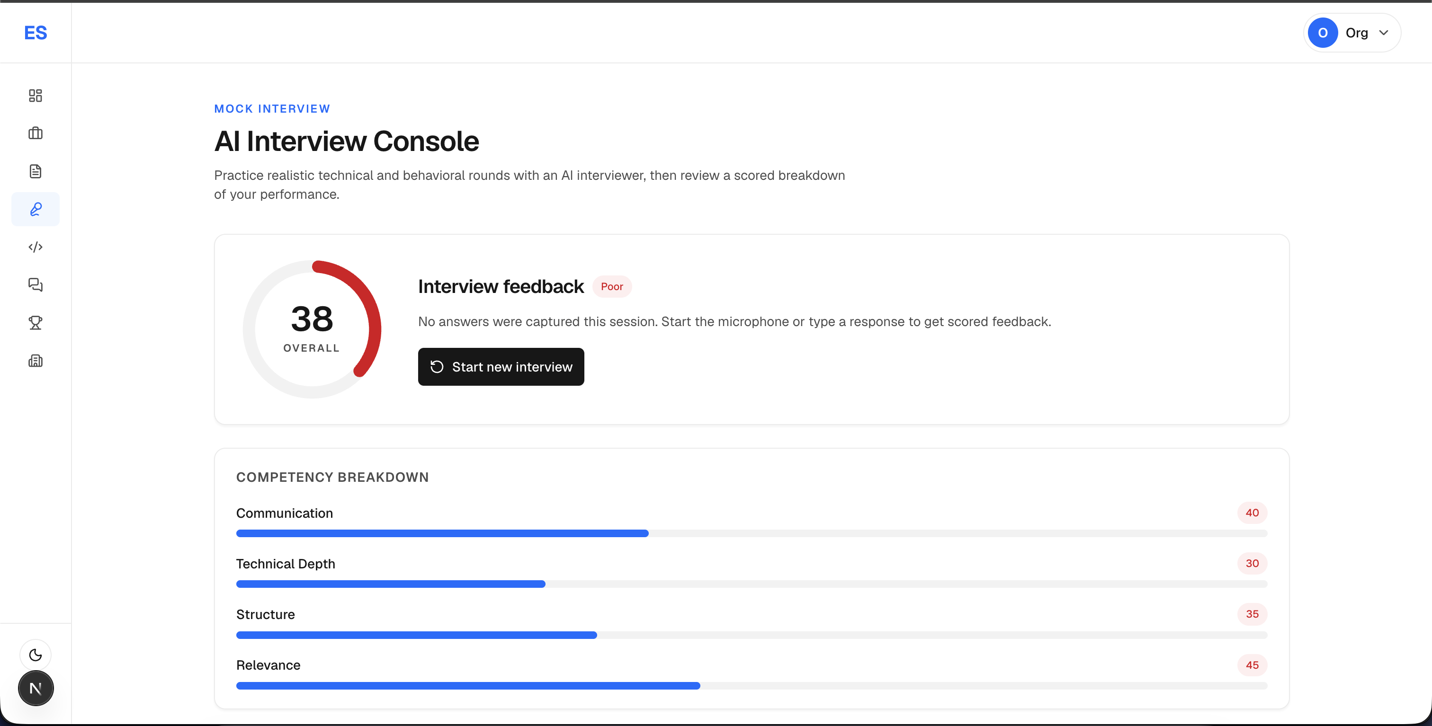This screenshot has height=726, width=1432.
Task: Click the Technical Depth progress bar
Action: [752, 584]
